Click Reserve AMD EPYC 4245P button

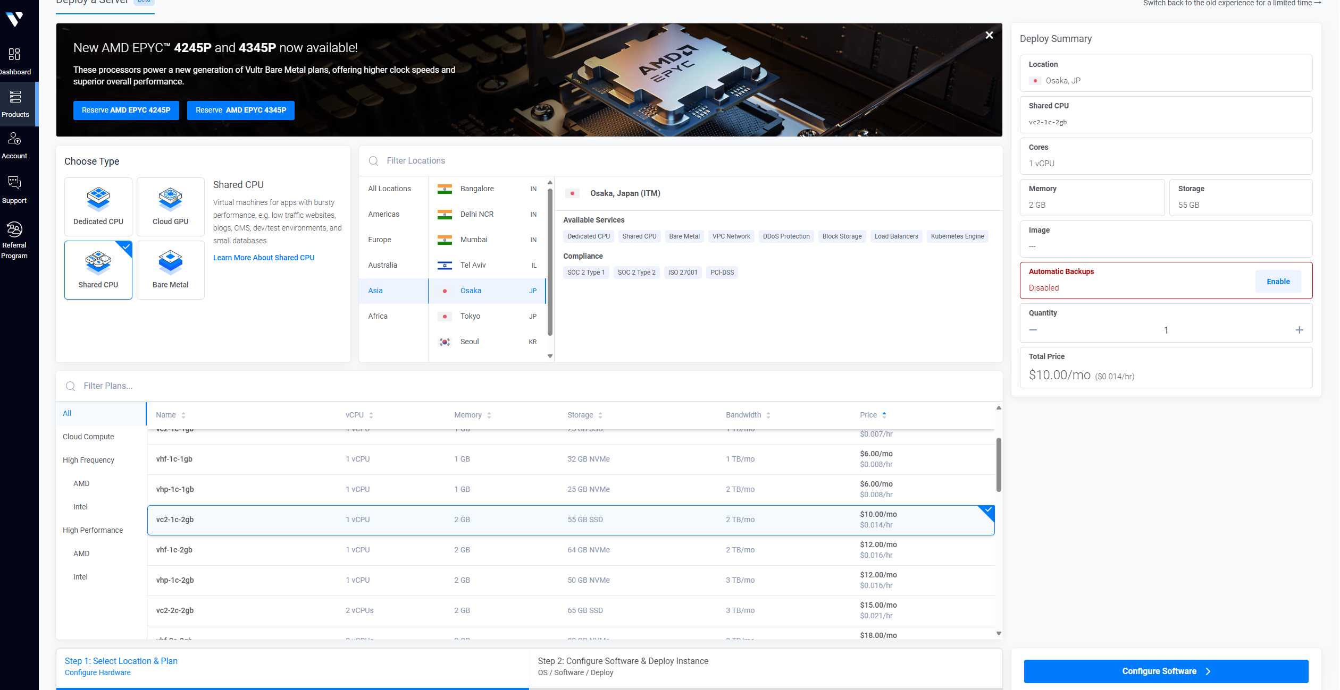tap(126, 110)
